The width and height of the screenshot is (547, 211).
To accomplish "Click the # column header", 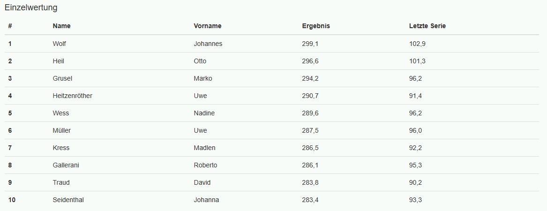I will tap(10, 26).
